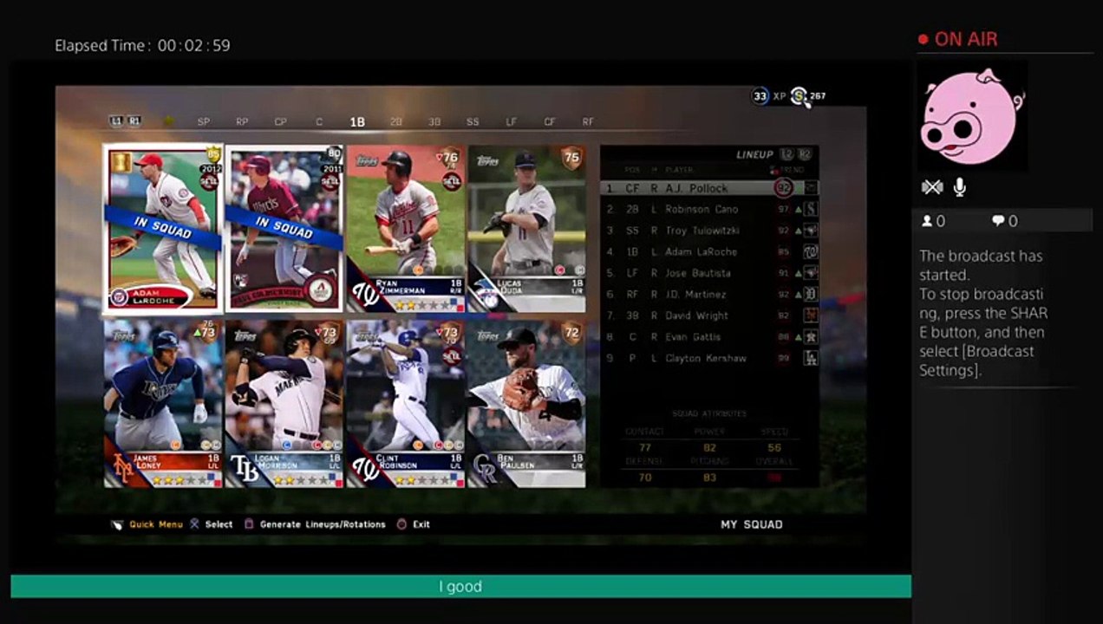Click the viewer count icon
This screenshot has height=624, width=1103.
(927, 221)
